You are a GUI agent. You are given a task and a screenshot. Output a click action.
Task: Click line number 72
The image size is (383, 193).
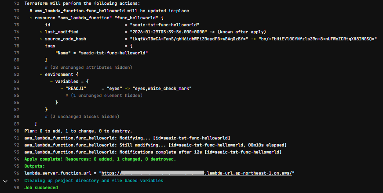click(17, 3)
